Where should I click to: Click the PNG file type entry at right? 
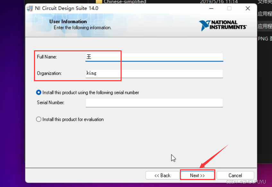(x=265, y=38)
